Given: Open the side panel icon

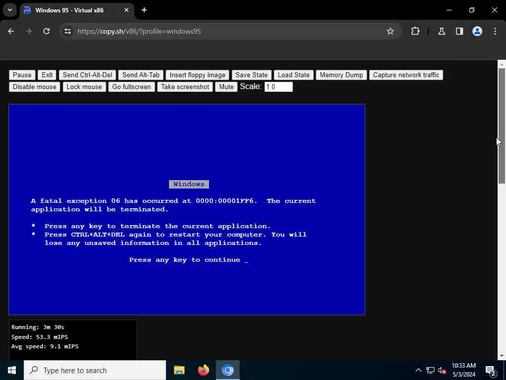Looking at the screenshot, I should pyautogui.click(x=460, y=31).
